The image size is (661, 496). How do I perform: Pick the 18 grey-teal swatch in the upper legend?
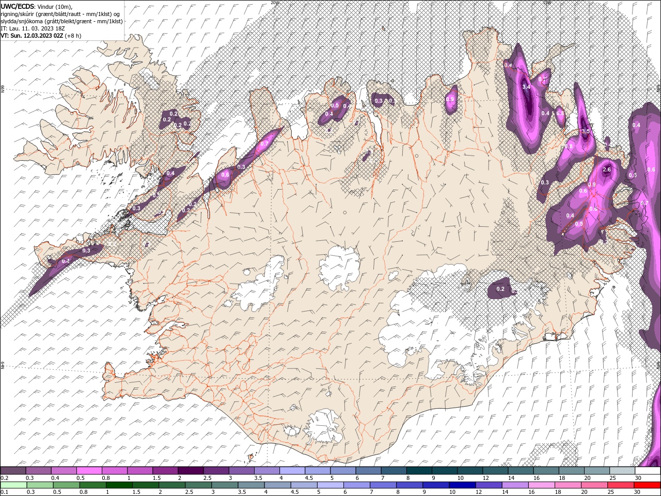[572, 471]
